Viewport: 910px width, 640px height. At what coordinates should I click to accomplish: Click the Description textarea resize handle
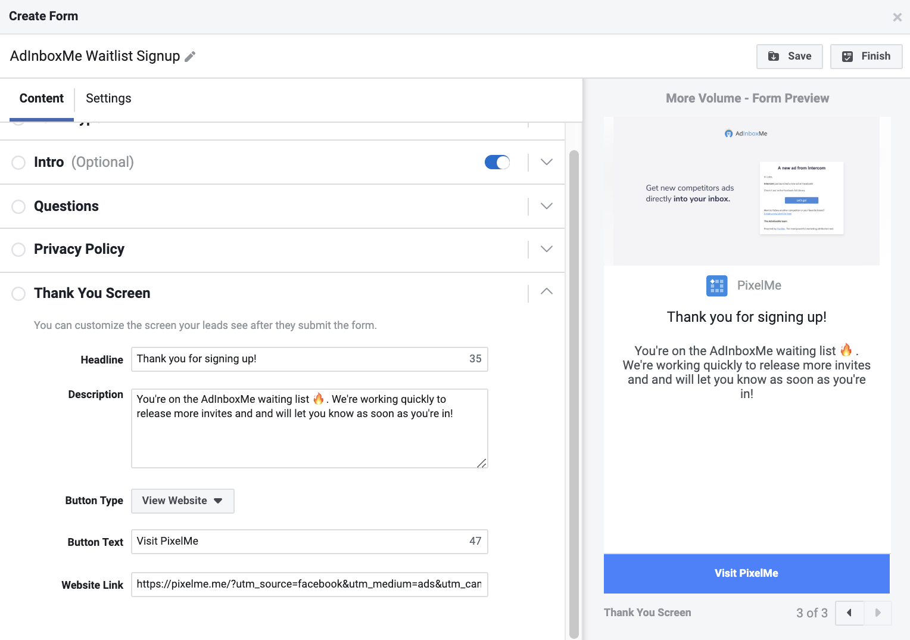tap(482, 463)
